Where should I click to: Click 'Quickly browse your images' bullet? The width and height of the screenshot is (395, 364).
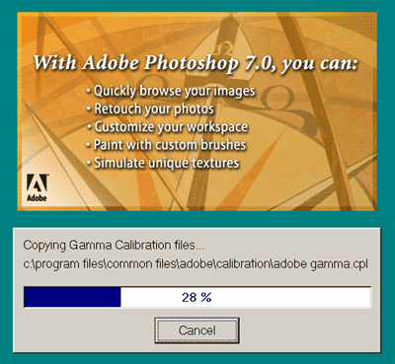click(171, 92)
